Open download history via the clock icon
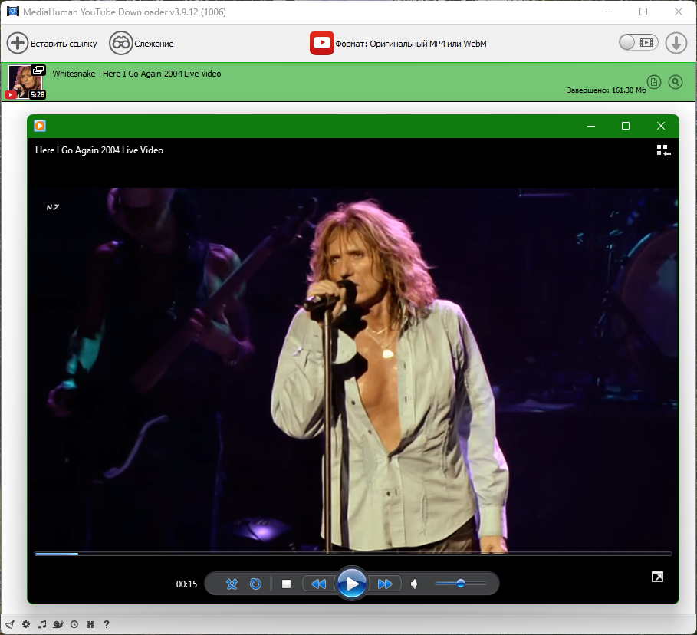Screen dimensions: 697x635 pyautogui.click(x=74, y=624)
